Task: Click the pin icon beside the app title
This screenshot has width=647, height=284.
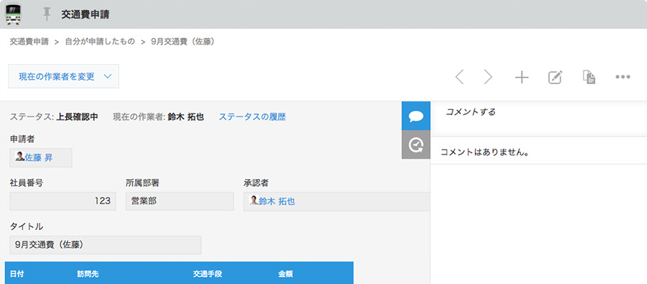Action: click(48, 14)
